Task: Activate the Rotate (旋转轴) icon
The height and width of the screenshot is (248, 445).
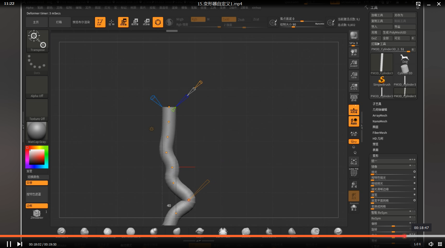Action: [146, 22]
